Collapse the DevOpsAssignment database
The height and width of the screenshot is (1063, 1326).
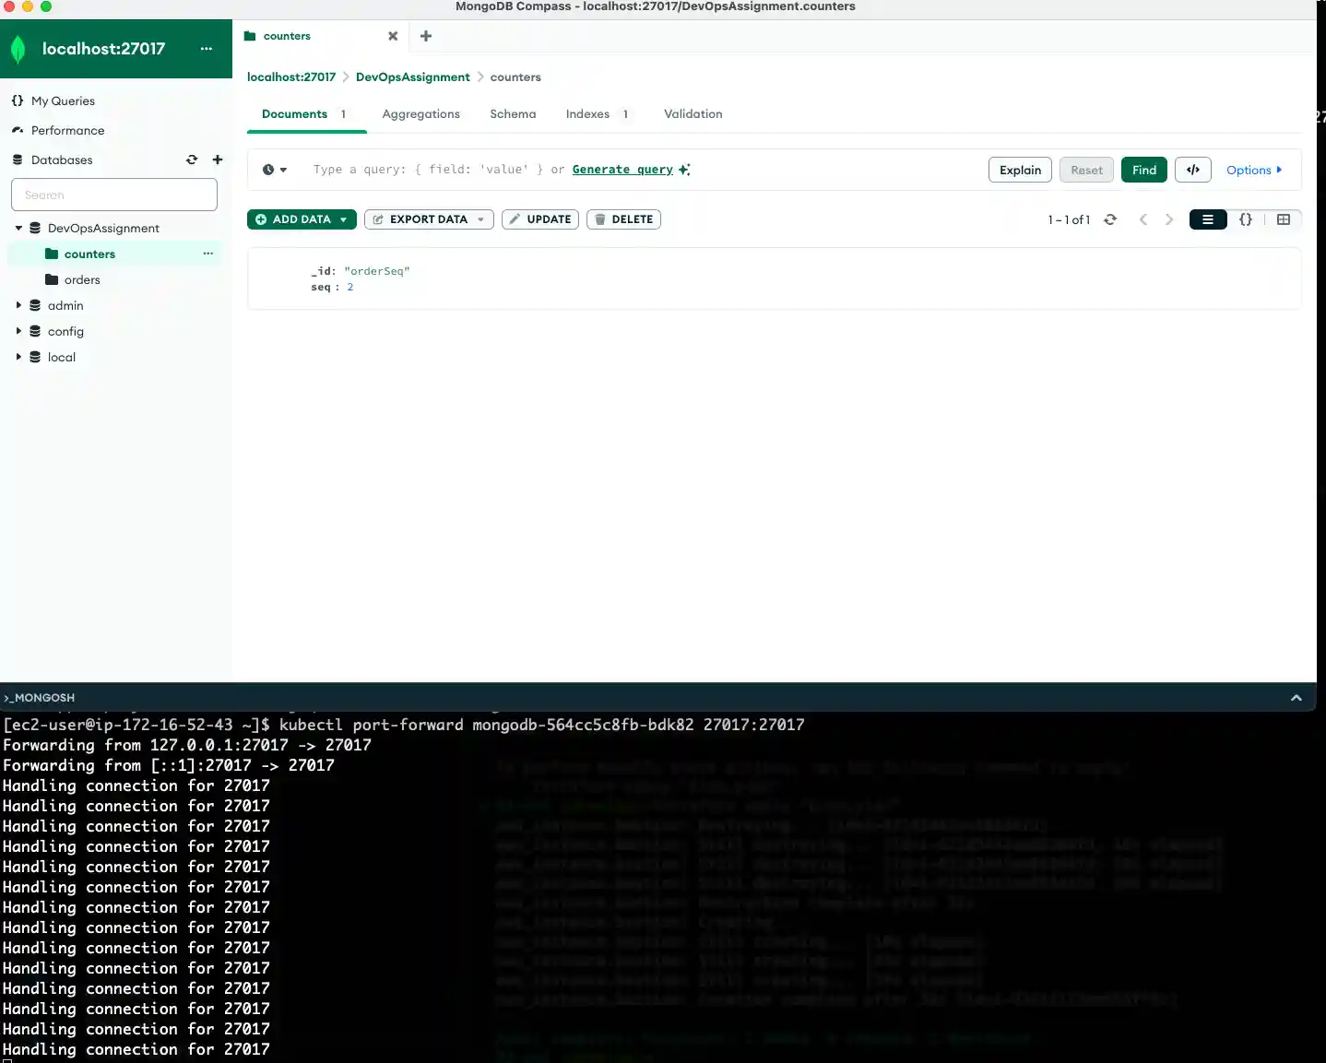(x=18, y=228)
